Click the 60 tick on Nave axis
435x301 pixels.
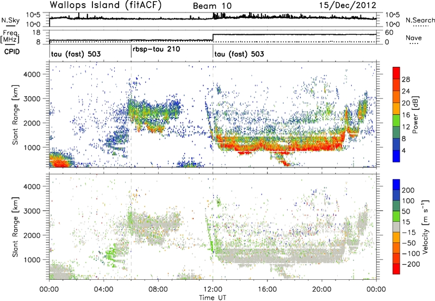click(389, 32)
